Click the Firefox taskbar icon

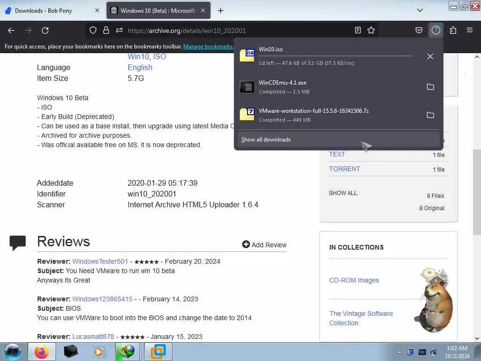pos(42,352)
